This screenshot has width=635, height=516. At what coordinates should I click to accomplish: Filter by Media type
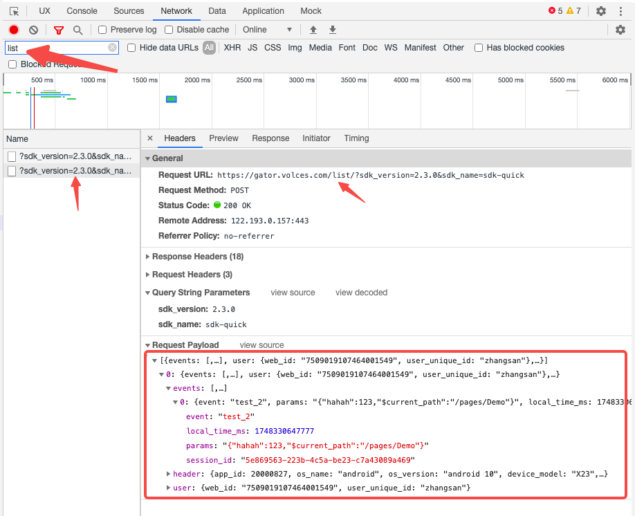click(320, 48)
